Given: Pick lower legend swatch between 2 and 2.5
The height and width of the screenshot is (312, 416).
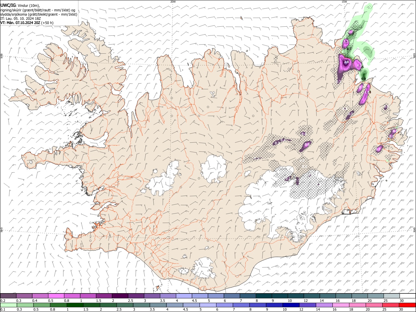Looking at the screenshot, I should (108, 305).
